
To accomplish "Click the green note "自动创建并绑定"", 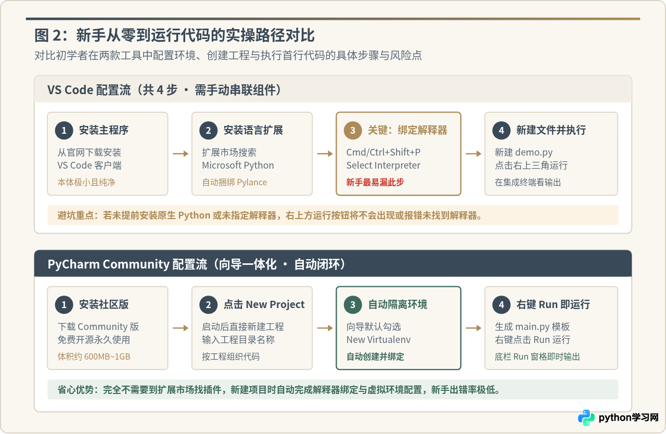I will [x=375, y=356].
